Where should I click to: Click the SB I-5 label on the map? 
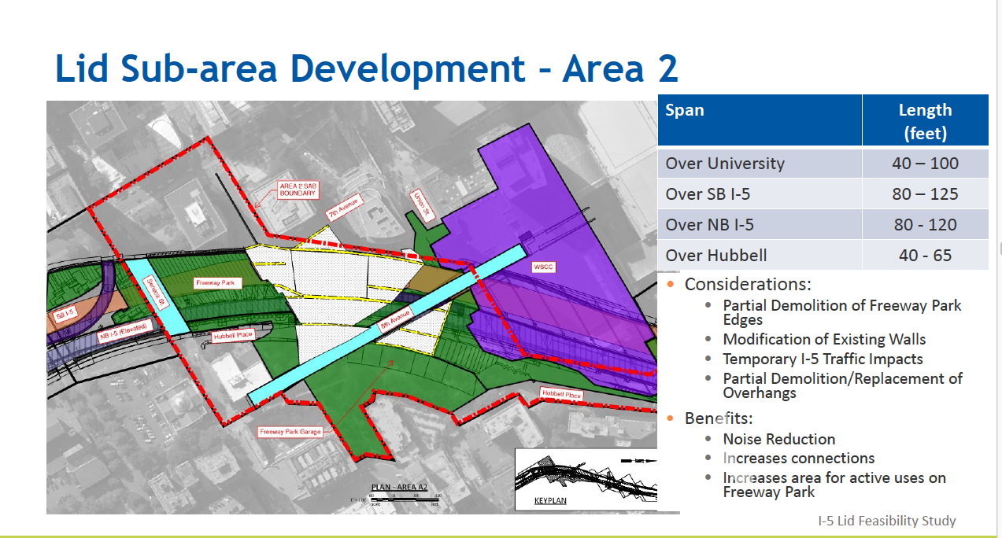[64, 315]
